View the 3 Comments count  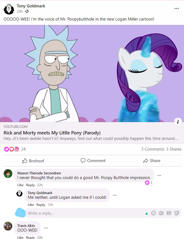point(153,149)
